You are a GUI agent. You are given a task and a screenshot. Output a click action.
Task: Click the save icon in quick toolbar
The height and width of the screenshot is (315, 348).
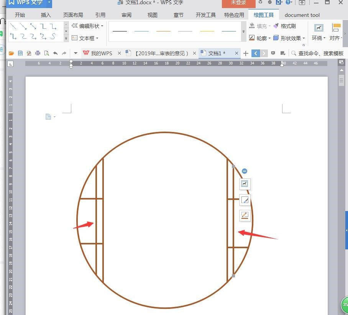(20, 53)
